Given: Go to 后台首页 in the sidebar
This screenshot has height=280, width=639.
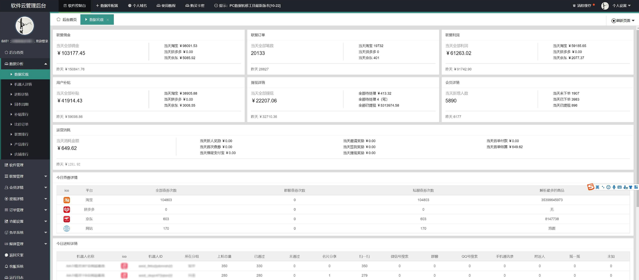Looking at the screenshot, I should pos(25,52).
